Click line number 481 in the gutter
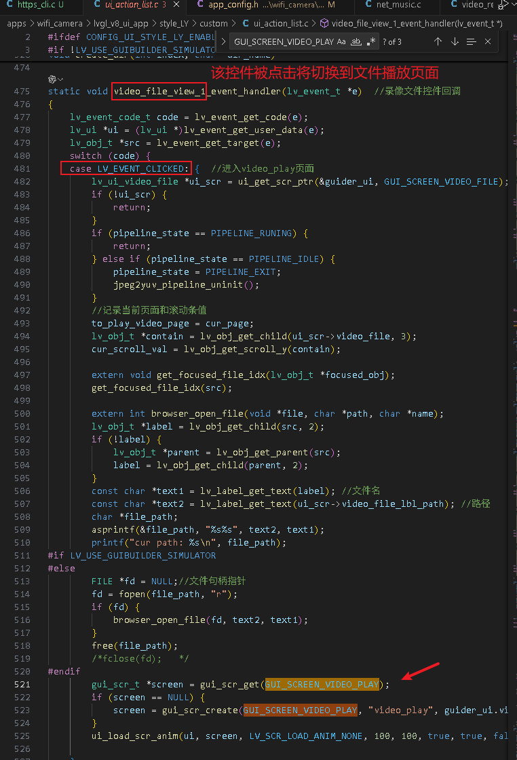Viewport: 517px width, 760px height. pos(22,169)
